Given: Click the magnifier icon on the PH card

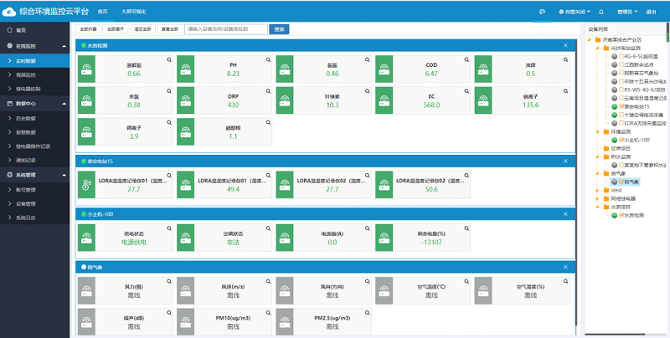Looking at the screenshot, I should pos(267,61).
